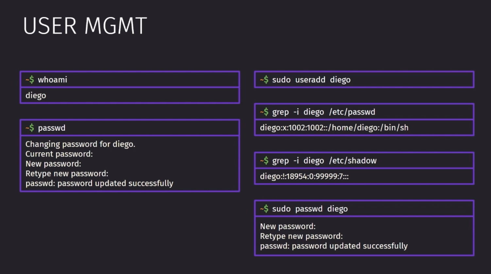The image size is (491, 274).
Task: Click the diego output under whoami
Action: (36, 96)
